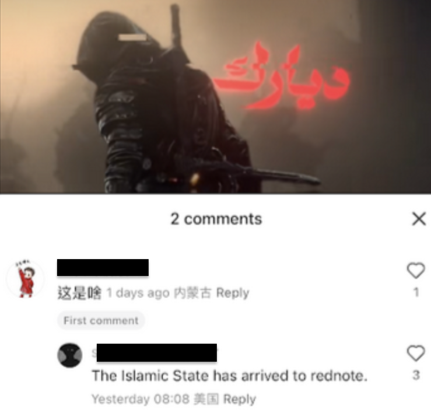Image resolution: width=431 pixels, height=420 pixels.
Task: Tap the like count 1 on first comment
Action: [x=416, y=292]
